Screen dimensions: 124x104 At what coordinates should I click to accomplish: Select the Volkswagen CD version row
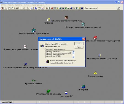59,55
